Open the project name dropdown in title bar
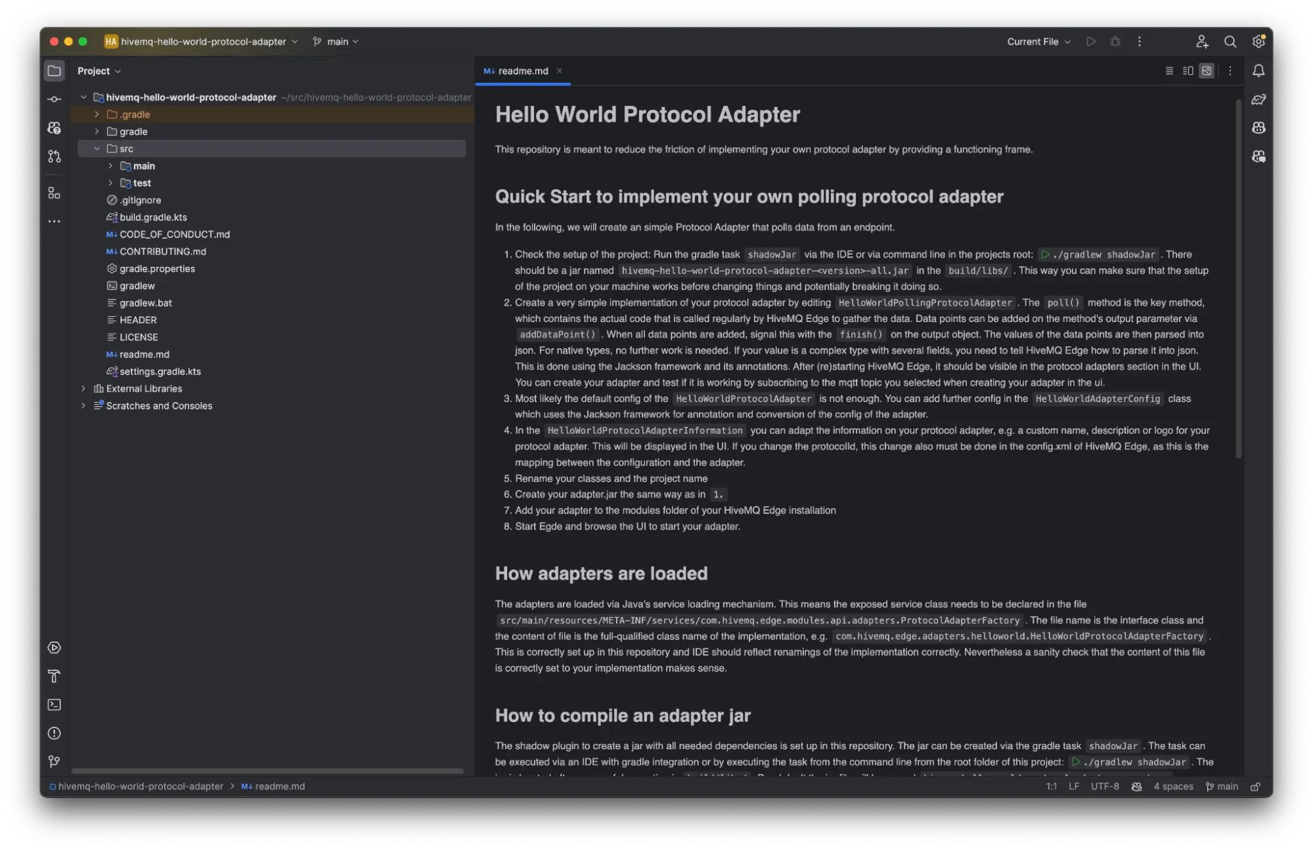Viewport: 1313px width, 851px height. [x=202, y=41]
